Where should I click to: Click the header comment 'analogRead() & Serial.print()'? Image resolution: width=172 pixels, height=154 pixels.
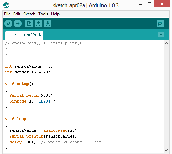(47, 43)
